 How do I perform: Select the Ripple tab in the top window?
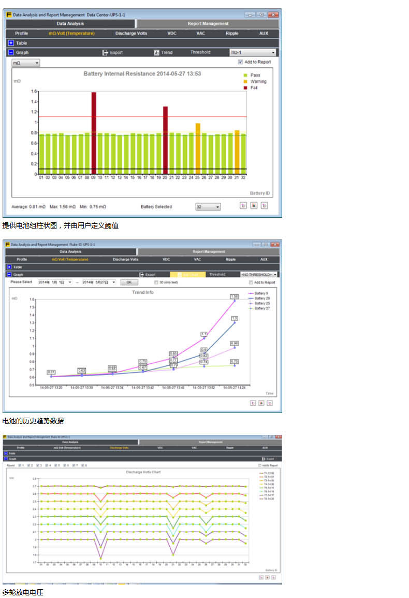pos(232,33)
